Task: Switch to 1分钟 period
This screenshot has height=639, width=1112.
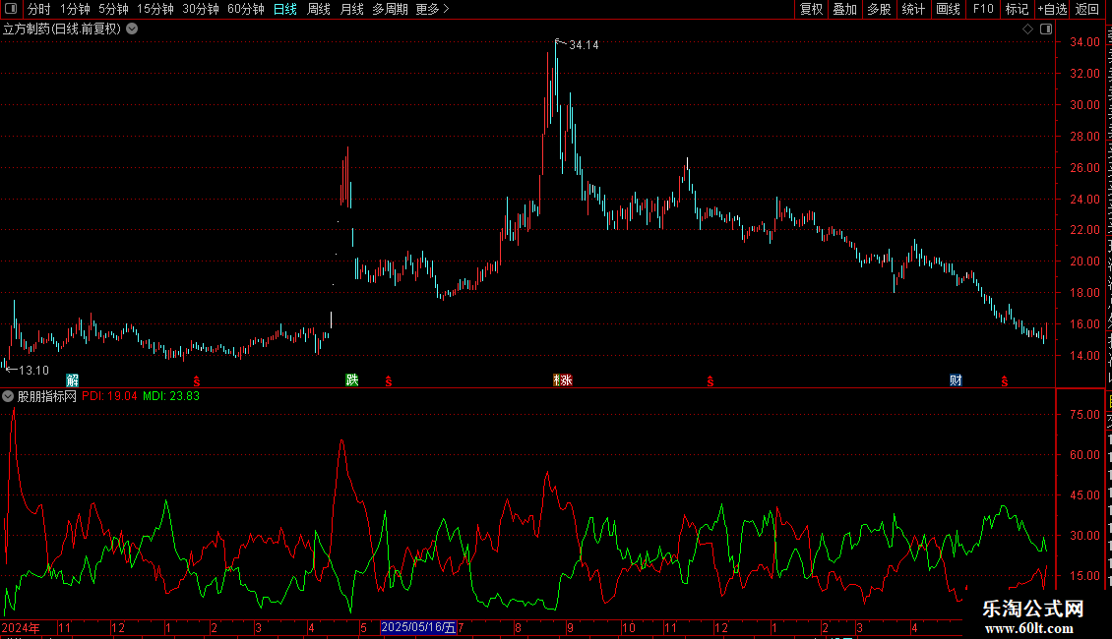Action: click(x=75, y=9)
